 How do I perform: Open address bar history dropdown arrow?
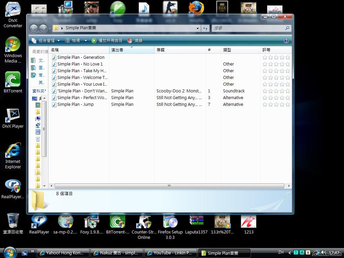[x=198, y=28]
